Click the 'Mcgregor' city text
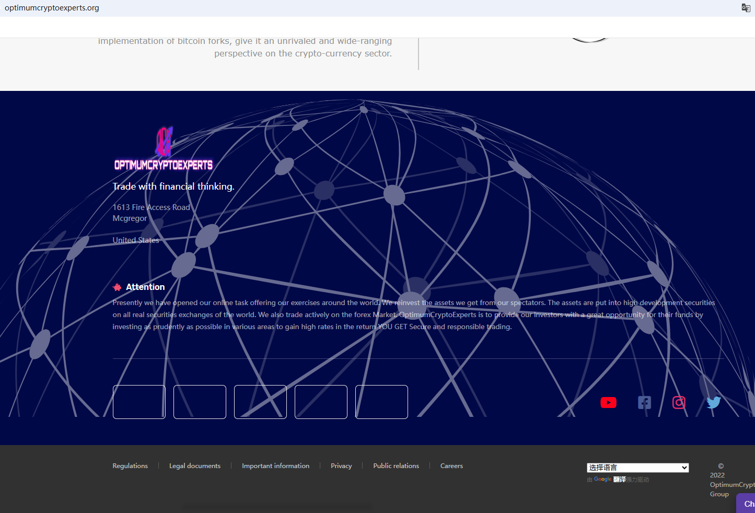755x513 pixels. (x=130, y=218)
